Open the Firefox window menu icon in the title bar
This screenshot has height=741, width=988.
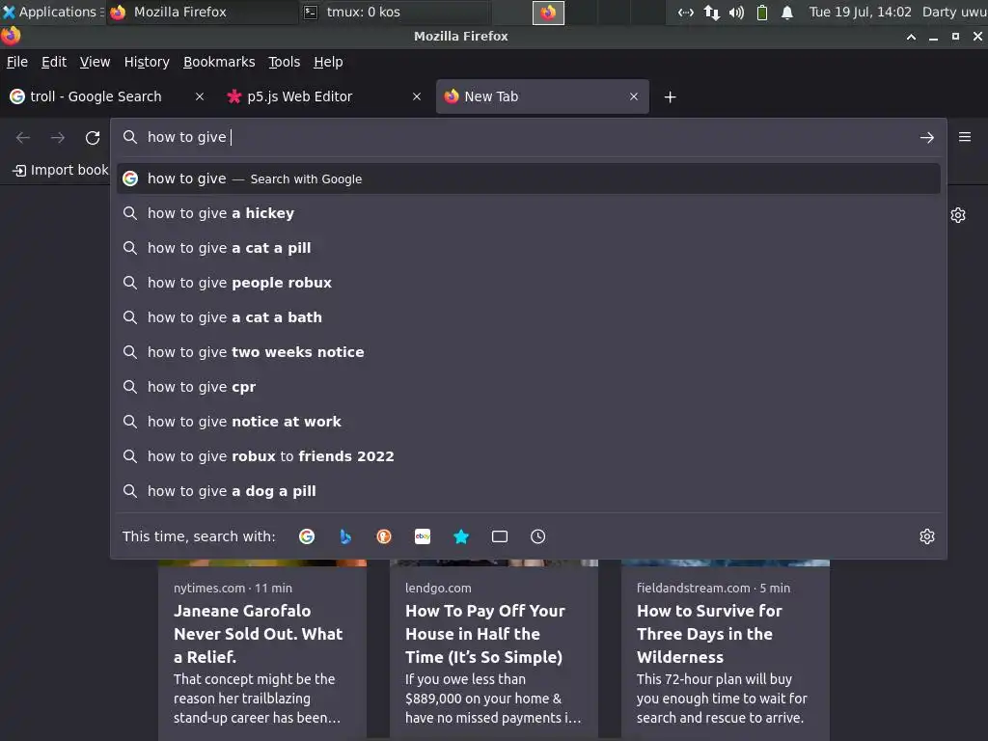[11, 36]
